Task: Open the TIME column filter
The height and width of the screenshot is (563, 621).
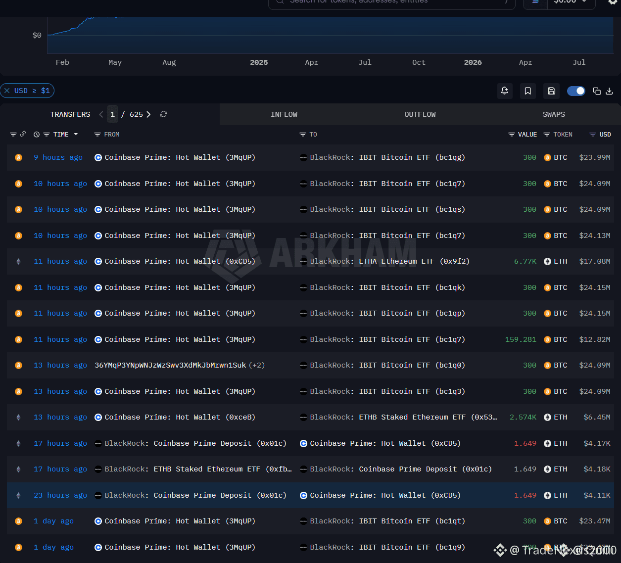Action: 47,135
